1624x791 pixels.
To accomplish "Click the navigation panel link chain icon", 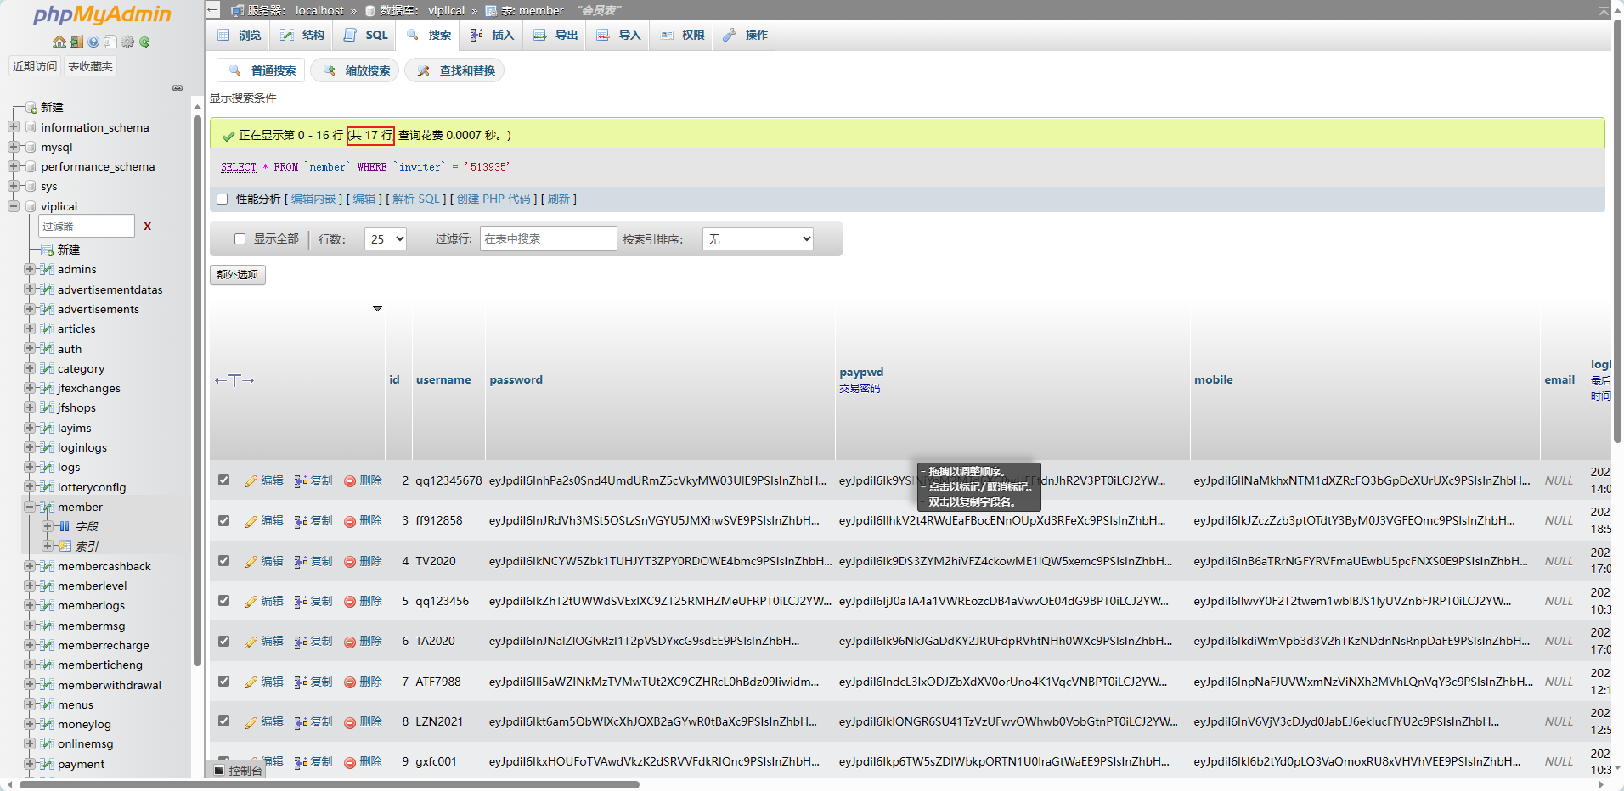I will tap(178, 87).
